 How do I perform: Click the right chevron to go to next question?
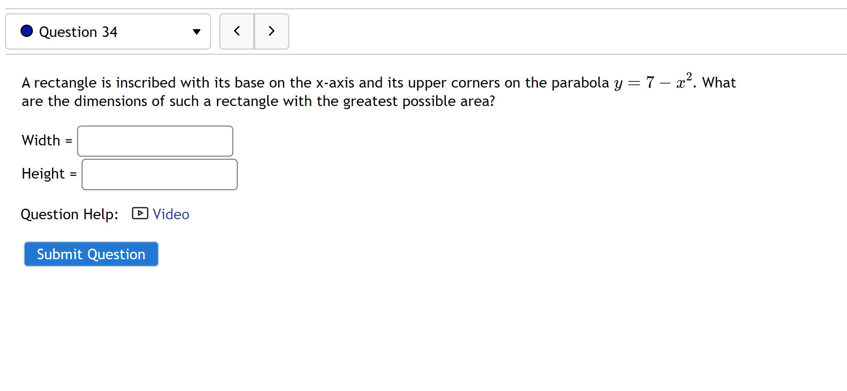pos(271,31)
